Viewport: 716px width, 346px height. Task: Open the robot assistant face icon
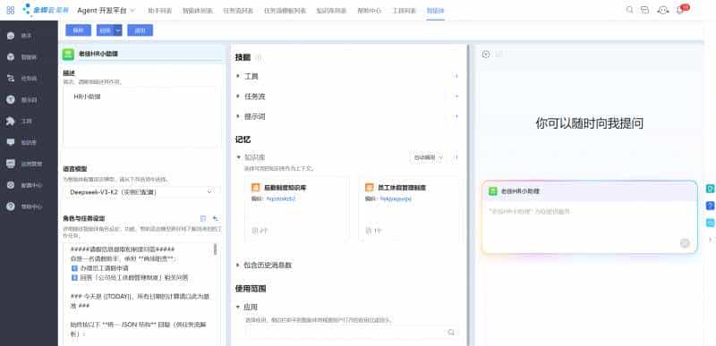(x=663, y=10)
